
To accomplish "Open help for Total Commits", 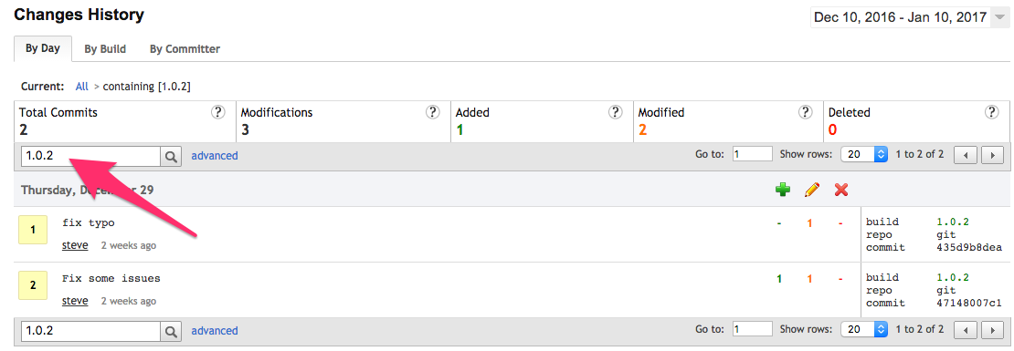I will 218,112.
